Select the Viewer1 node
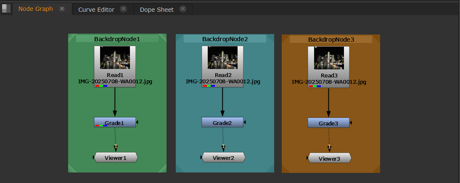Viewport: 460px width, 183px height. [x=116, y=157]
